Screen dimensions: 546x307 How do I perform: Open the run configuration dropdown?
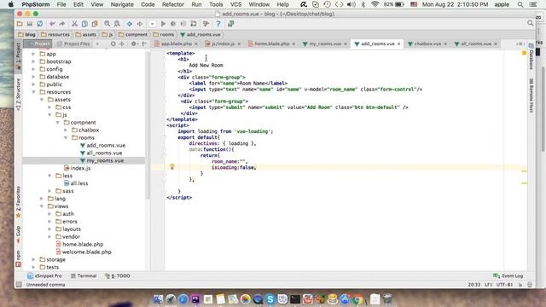(x=153, y=24)
